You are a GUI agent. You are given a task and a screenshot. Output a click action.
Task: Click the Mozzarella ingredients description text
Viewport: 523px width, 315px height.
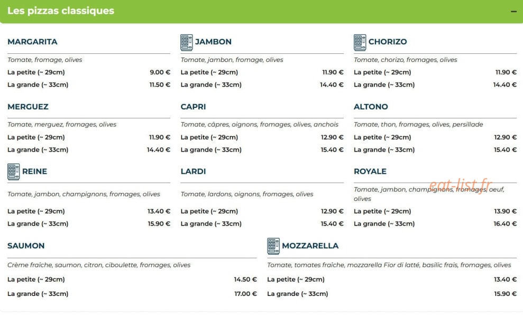click(x=389, y=265)
